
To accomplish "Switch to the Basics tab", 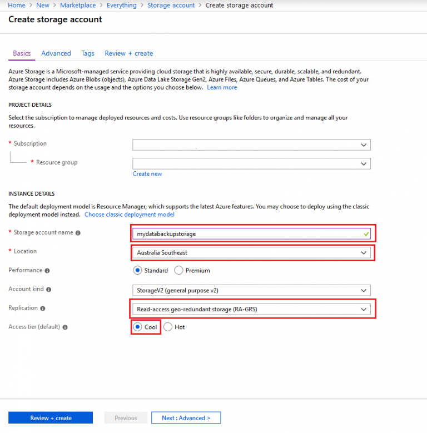I will pyautogui.click(x=22, y=53).
